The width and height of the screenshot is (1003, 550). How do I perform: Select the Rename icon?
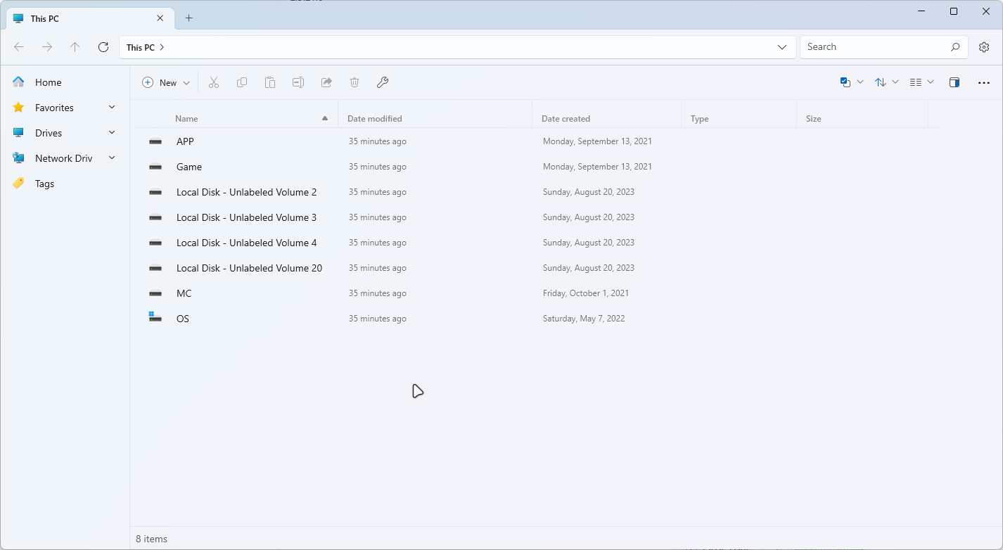pyautogui.click(x=298, y=82)
